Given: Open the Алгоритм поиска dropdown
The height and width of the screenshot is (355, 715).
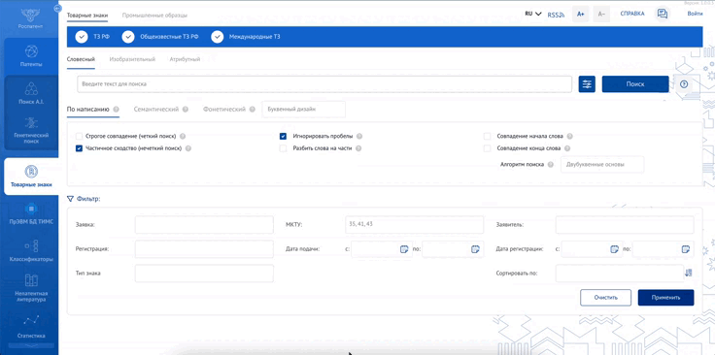Looking at the screenshot, I should tap(602, 164).
